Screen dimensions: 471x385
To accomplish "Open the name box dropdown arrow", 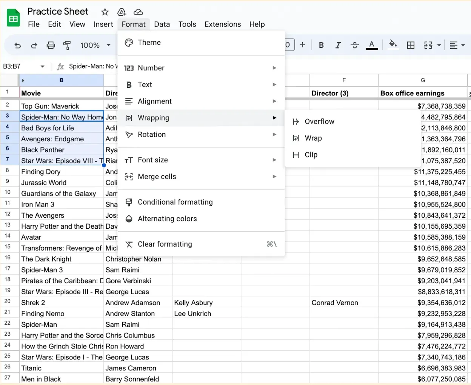I will [42, 66].
